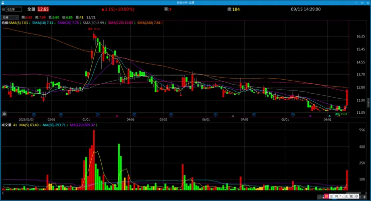Click the minus zoom-out button at bottom right
The width and height of the screenshot is (371, 201).
pos(360,197)
